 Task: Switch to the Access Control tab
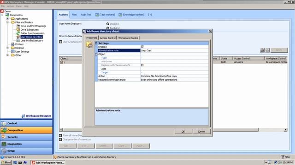(x=107, y=38)
